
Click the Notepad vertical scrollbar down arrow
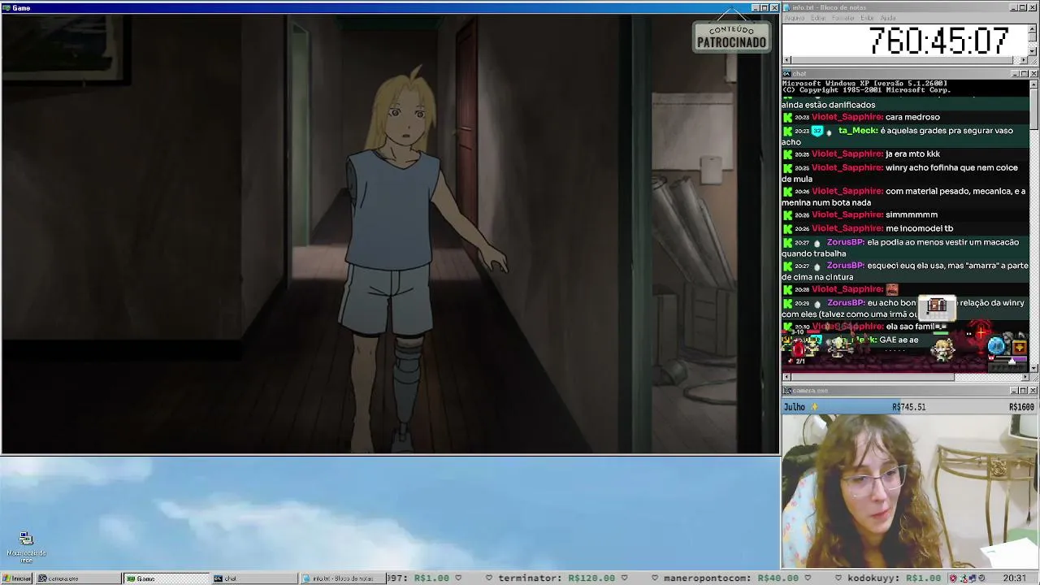(x=1033, y=50)
